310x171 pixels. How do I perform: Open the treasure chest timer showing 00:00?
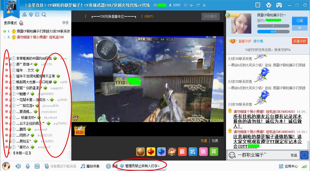79,130
